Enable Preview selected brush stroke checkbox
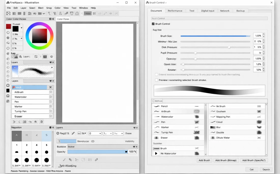Image resolution: width=280 pixels, height=174 pixels. tap(156, 80)
